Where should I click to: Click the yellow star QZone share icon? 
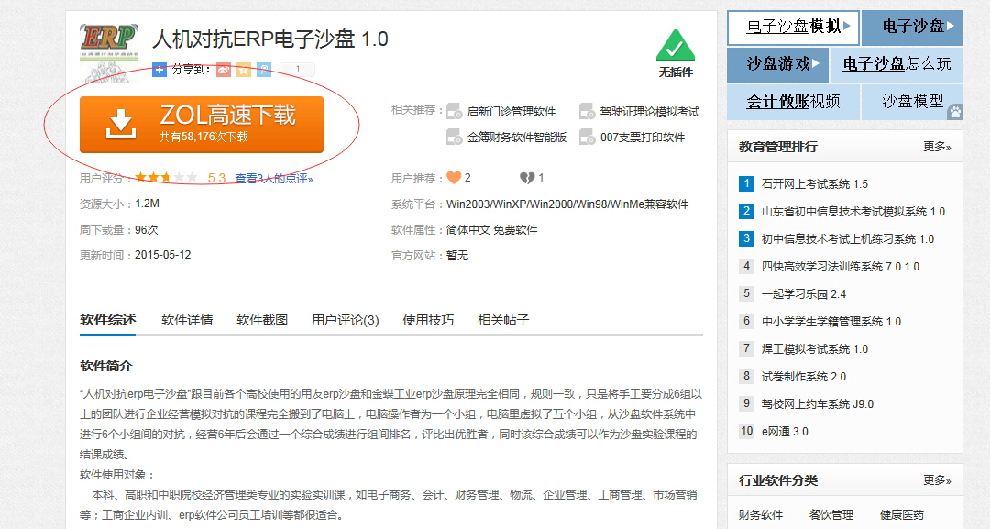coord(244,69)
